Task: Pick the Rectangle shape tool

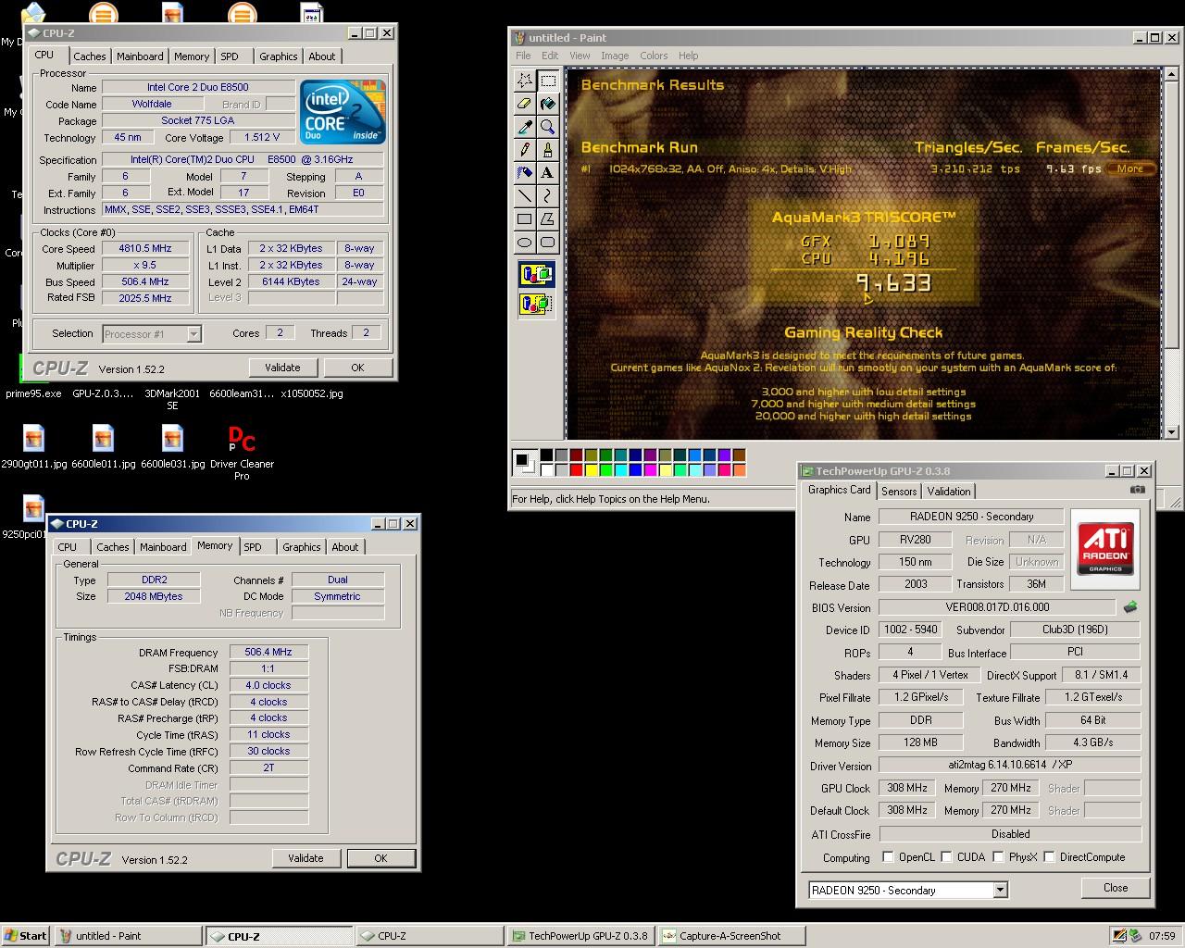Action: point(525,219)
